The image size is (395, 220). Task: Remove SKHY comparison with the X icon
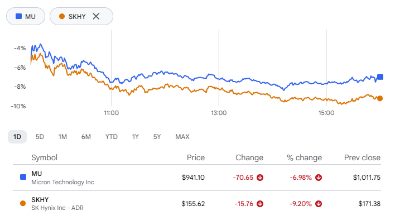96,16
